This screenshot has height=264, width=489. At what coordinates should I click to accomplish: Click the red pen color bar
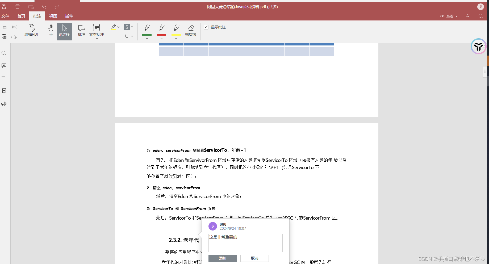[x=162, y=35]
